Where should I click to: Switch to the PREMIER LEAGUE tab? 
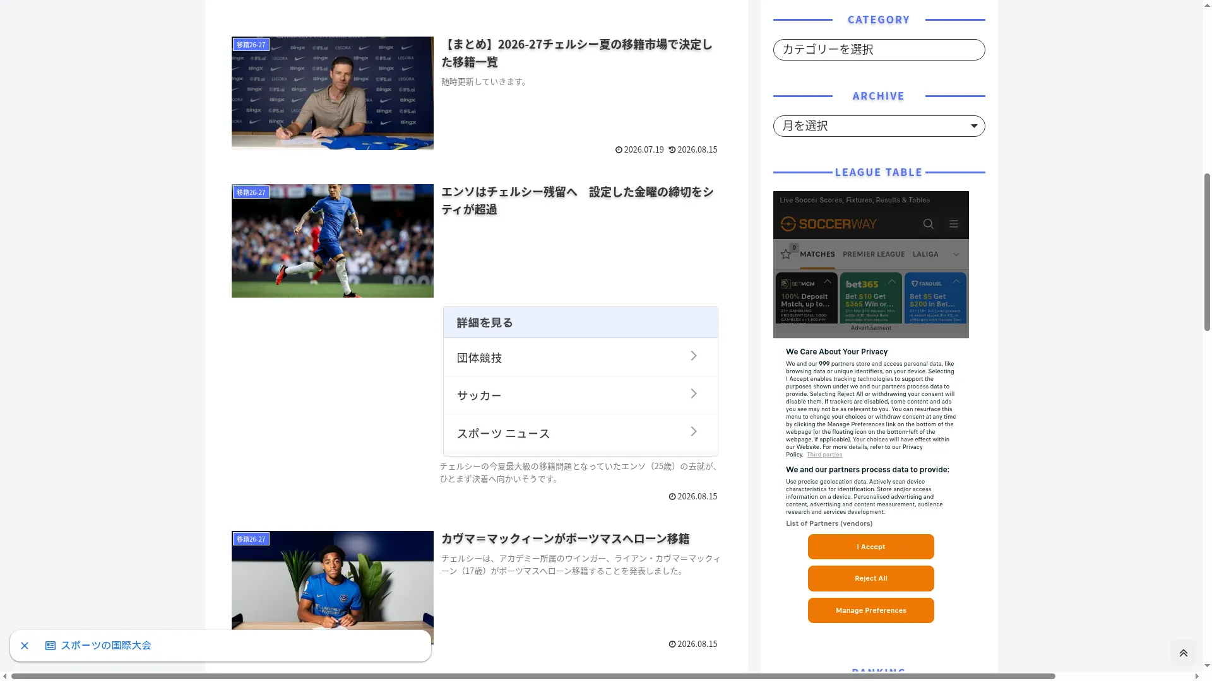(874, 254)
